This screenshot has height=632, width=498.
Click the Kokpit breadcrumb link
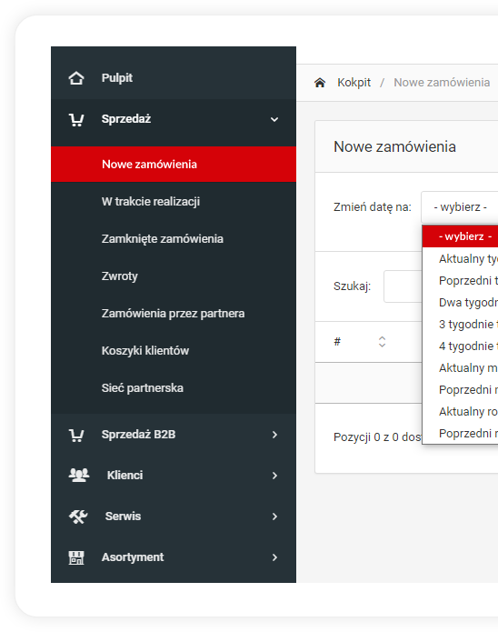[354, 83]
